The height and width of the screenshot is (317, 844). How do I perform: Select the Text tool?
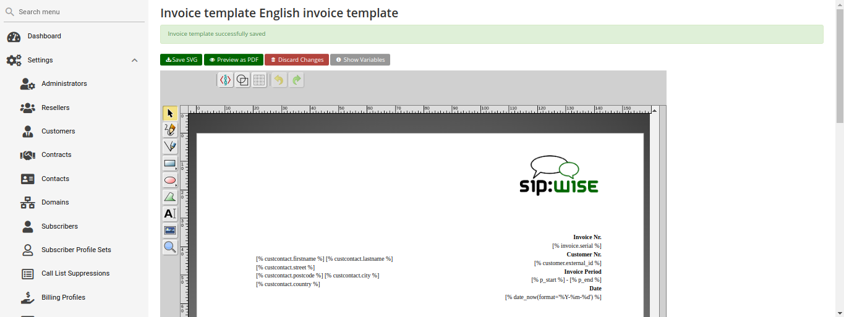click(x=170, y=214)
